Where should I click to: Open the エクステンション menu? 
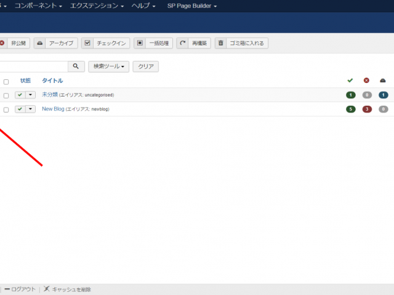pyautogui.click(x=97, y=6)
